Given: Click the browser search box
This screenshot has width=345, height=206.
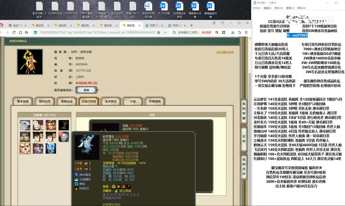Looking at the screenshot, I should coord(189,33).
